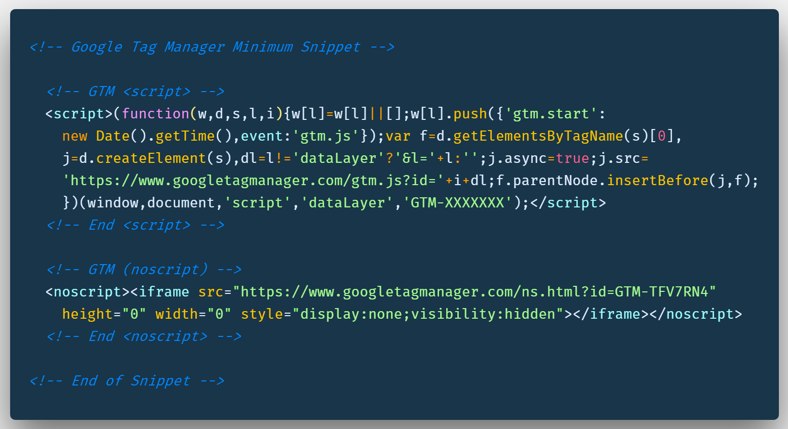Click the 'true' value after j.async
Viewport: 788px width, 429px height.
[x=572, y=158]
